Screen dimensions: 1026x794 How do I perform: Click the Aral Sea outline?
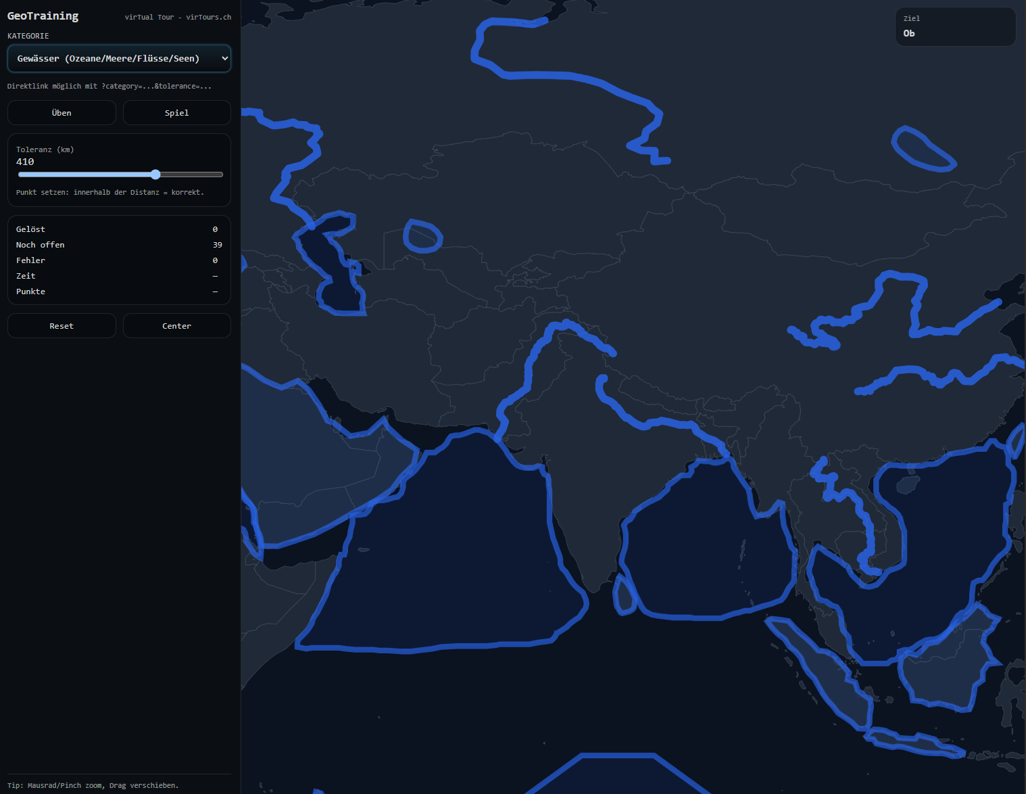point(423,236)
